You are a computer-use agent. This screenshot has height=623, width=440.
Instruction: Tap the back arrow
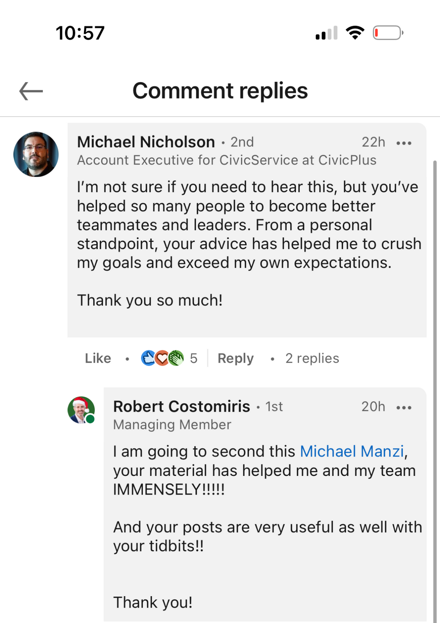pyautogui.click(x=31, y=91)
